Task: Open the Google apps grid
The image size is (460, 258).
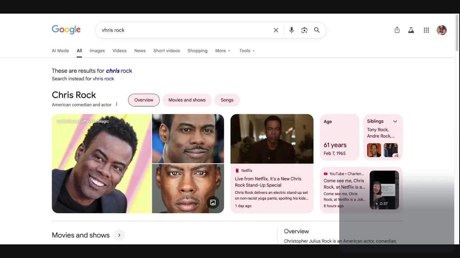Action: pos(426,30)
